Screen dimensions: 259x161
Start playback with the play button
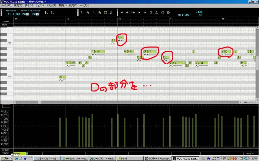pyautogui.click(x=145, y=13)
